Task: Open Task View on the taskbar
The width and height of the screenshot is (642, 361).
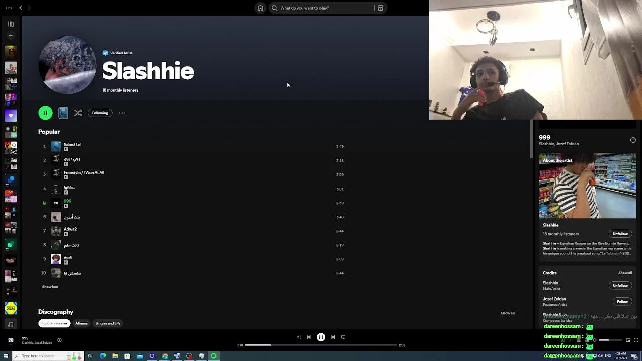Action: [90, 356]
